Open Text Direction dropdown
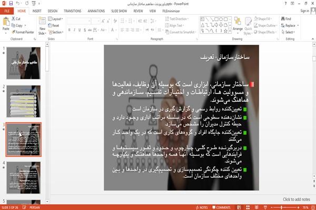This screenshot has width=316, height=210. click(x=177, y=19)
